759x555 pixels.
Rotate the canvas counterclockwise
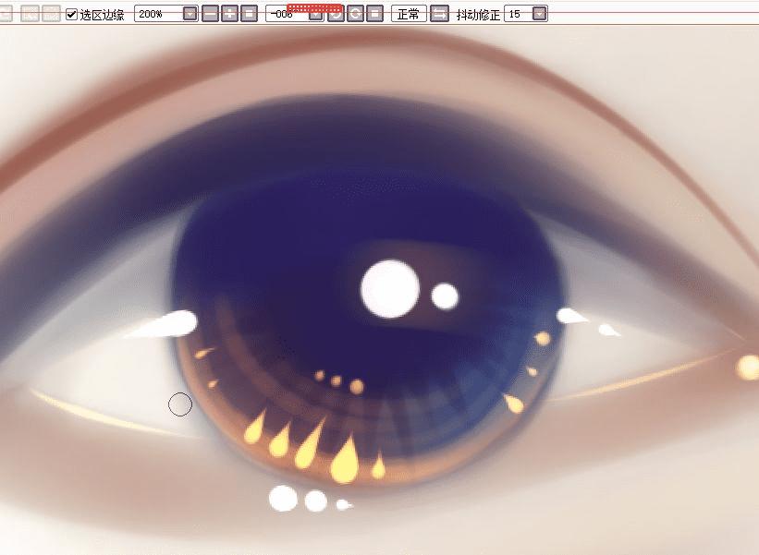(x=336, y=14)
